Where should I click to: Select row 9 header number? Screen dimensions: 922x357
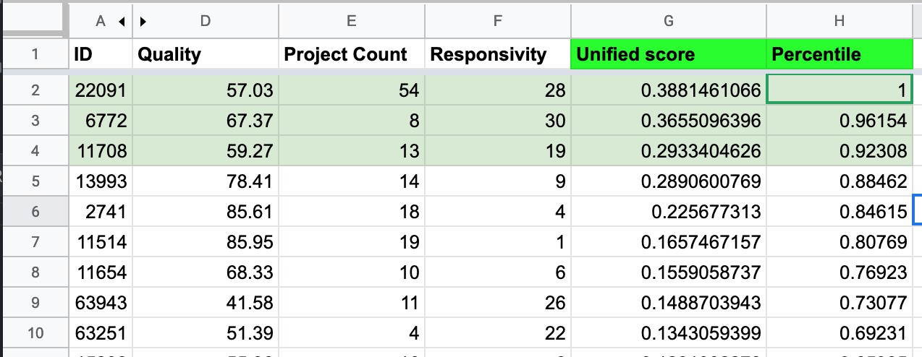click(x=34, y=301)
